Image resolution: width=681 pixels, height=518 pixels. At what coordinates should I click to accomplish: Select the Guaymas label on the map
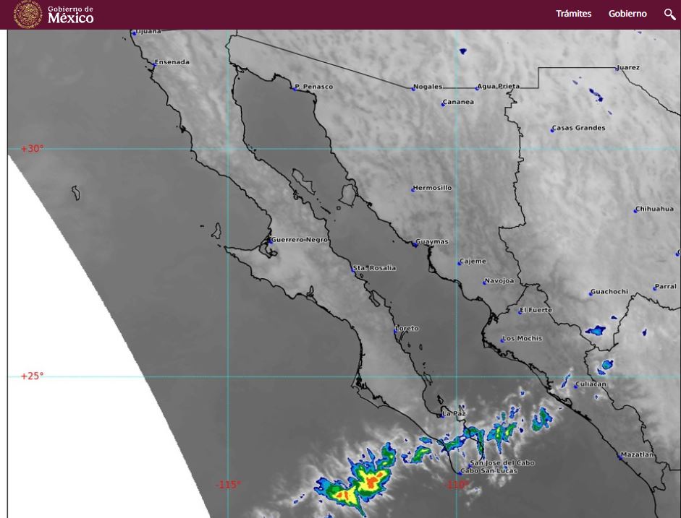(432, 242)
